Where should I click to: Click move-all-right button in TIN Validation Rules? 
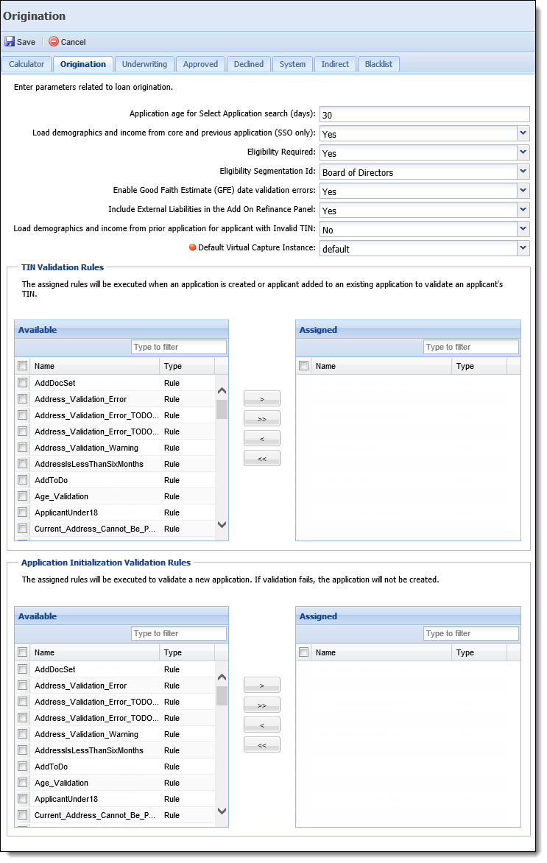[x=262, y=418]
